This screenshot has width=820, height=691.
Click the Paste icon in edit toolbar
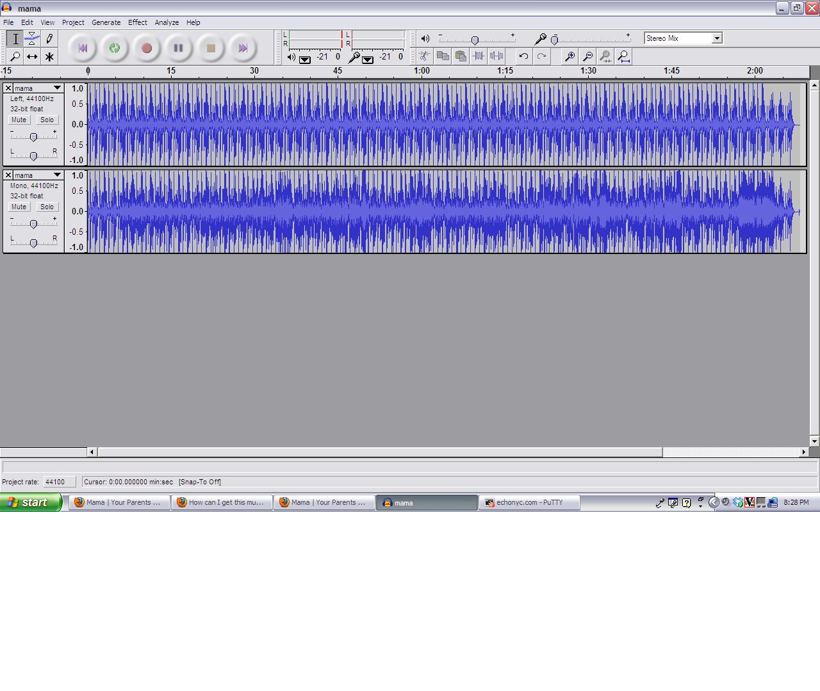point(461,56)
